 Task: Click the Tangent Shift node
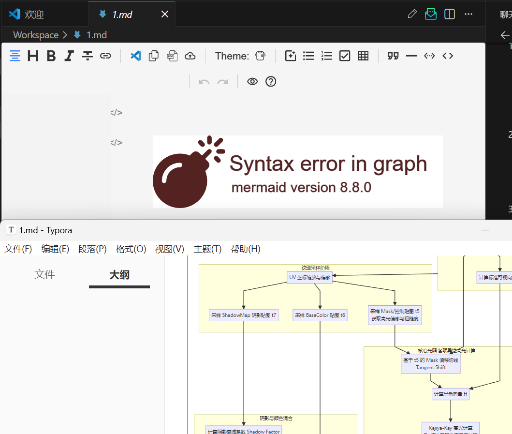[x=431, y=364]
